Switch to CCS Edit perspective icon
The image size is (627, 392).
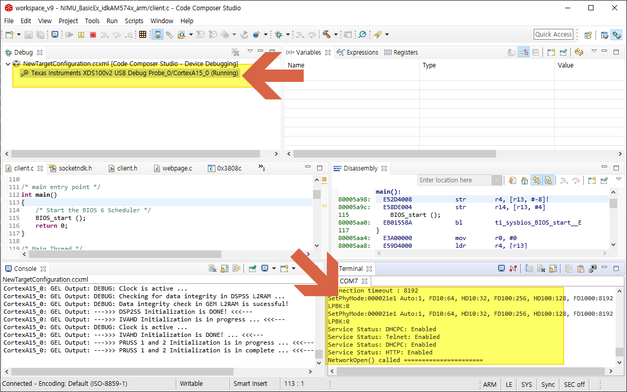604,35
